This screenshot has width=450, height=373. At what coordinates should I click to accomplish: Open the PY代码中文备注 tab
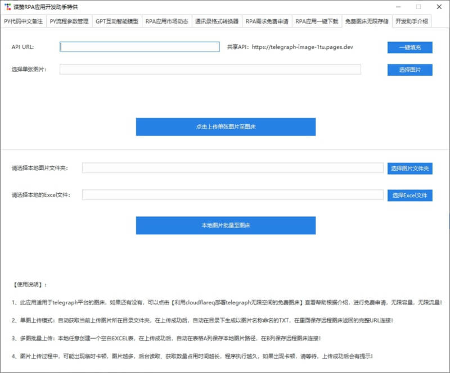(x=23, y=21)
